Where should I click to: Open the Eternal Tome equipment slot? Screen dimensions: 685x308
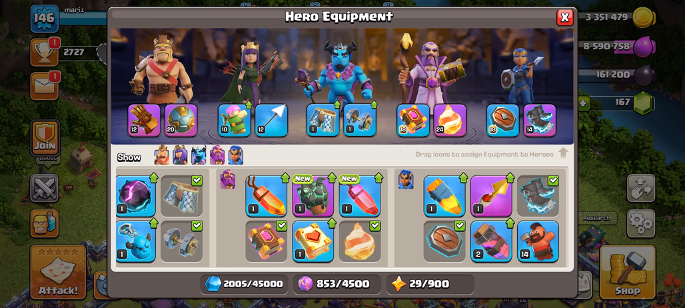[413, 120]
